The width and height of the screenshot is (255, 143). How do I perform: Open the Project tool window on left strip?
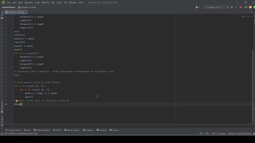coord(2,15)
